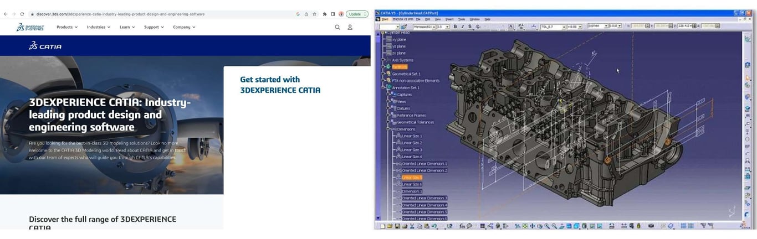Select Linear Size.1 in the specification tree
The image size is (757, 239).
click(x=412, y=136)
